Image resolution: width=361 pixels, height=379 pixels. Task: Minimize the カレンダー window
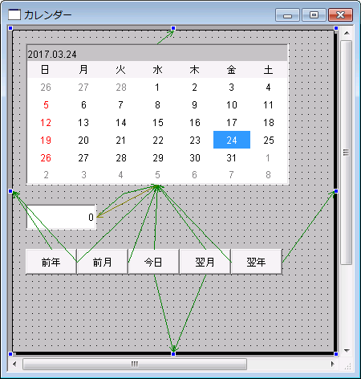point(287,14)
